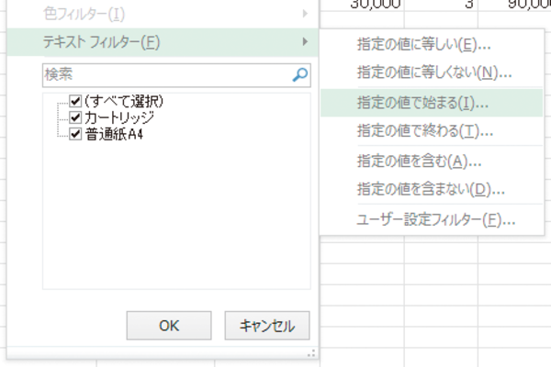
Task: Expand the 色フィルター submenu arrow
Action: coord(305,14)
